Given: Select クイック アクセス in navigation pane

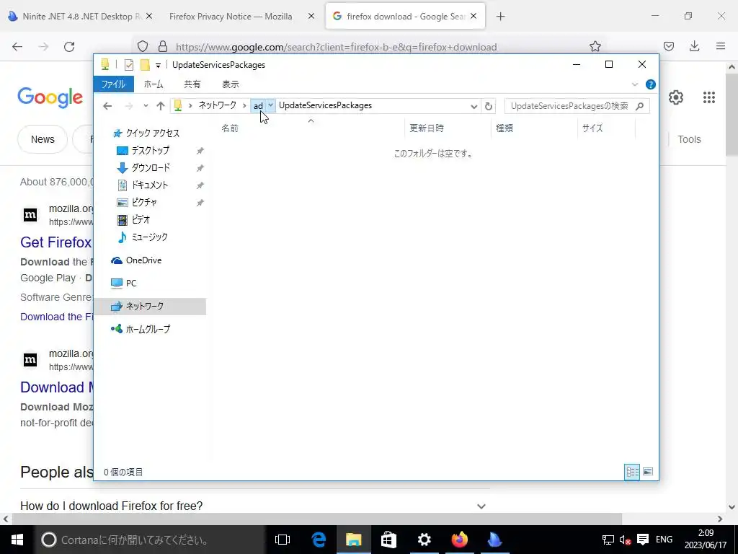Looking at the screenshot, I should click(x=152, y=133).
